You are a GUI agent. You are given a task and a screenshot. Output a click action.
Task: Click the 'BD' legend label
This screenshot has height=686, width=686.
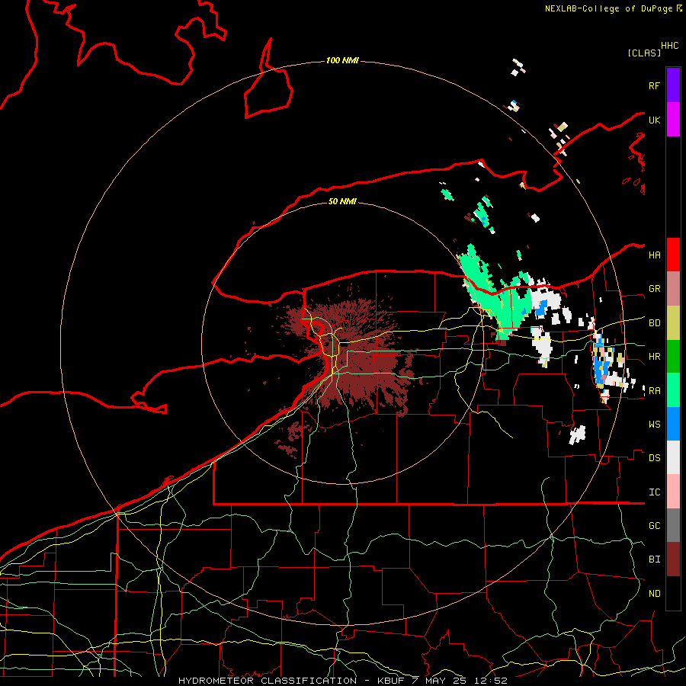654,323
